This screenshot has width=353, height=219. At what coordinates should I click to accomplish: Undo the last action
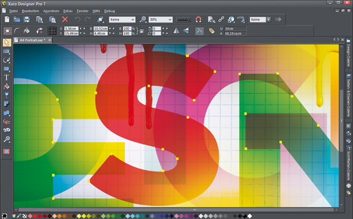pos(77,20)
